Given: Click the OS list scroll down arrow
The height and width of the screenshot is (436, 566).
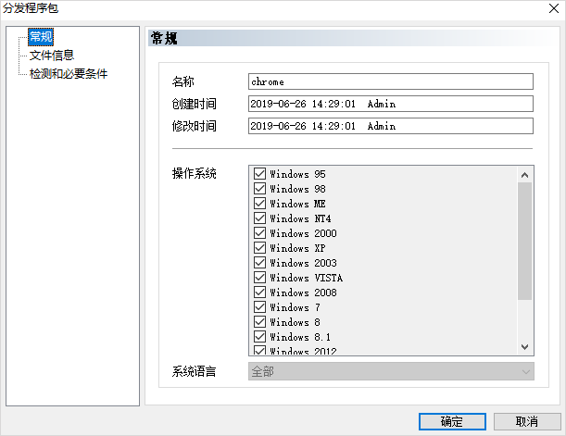Looking at the screenshot, I should (524, 346).
